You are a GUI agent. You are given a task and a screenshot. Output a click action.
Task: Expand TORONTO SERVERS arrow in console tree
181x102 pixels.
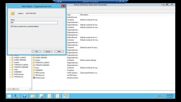(x=10, y=67)
